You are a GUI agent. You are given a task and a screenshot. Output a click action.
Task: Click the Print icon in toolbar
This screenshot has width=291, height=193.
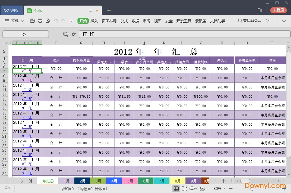[x=40, y=21]
